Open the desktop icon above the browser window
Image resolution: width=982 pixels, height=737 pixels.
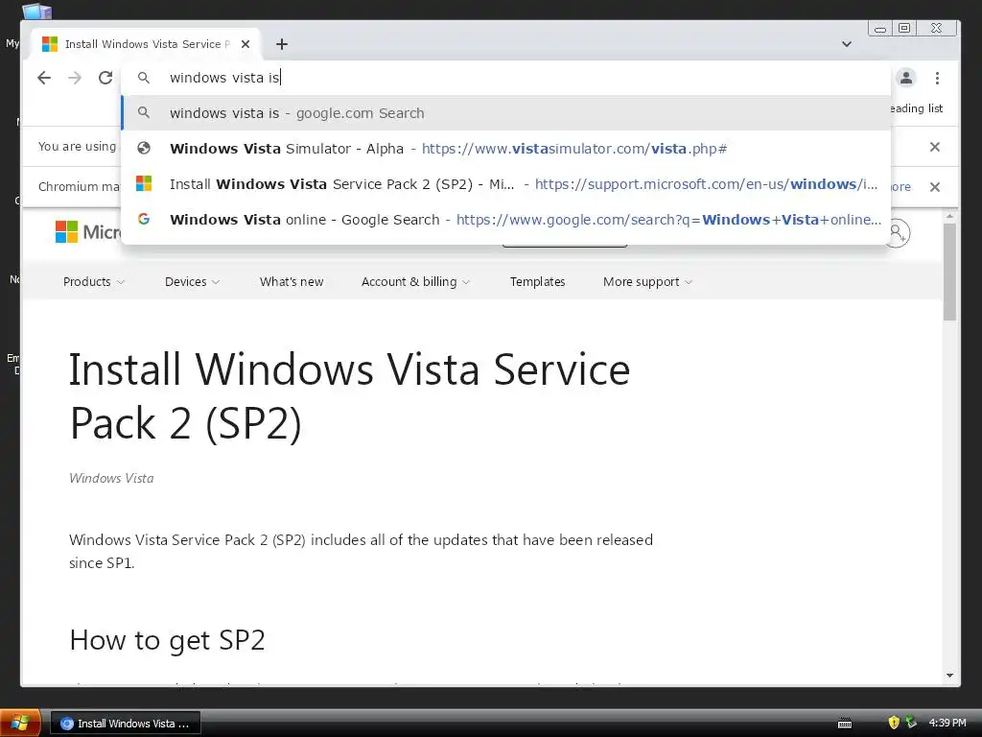click(x=36, y=11)
